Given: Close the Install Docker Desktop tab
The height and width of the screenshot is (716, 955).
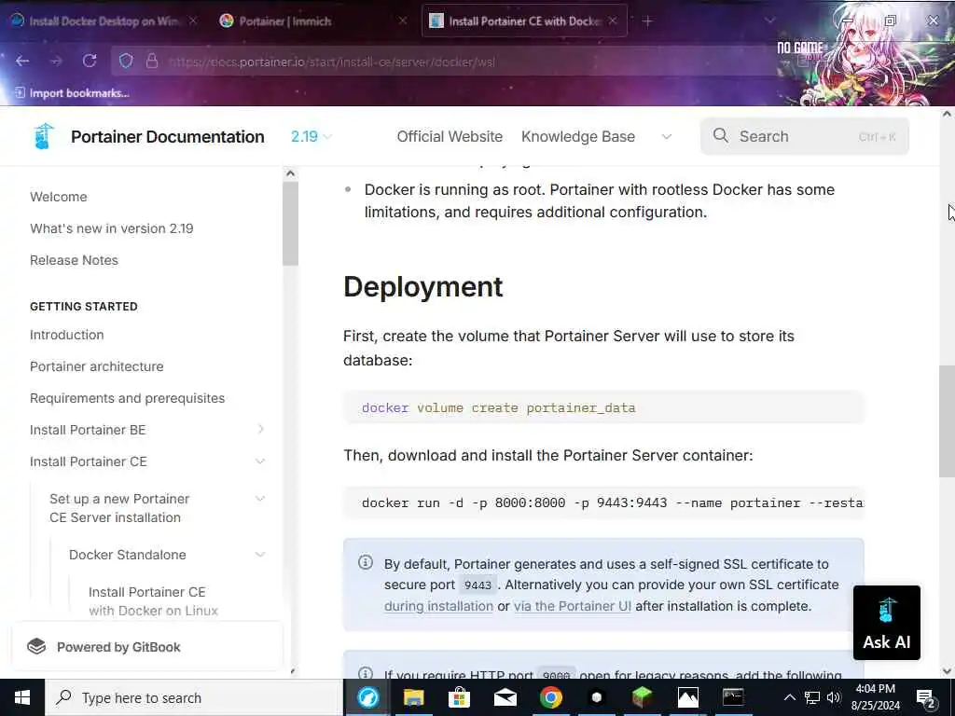Looking at the screenshot, I should (192, 21).
